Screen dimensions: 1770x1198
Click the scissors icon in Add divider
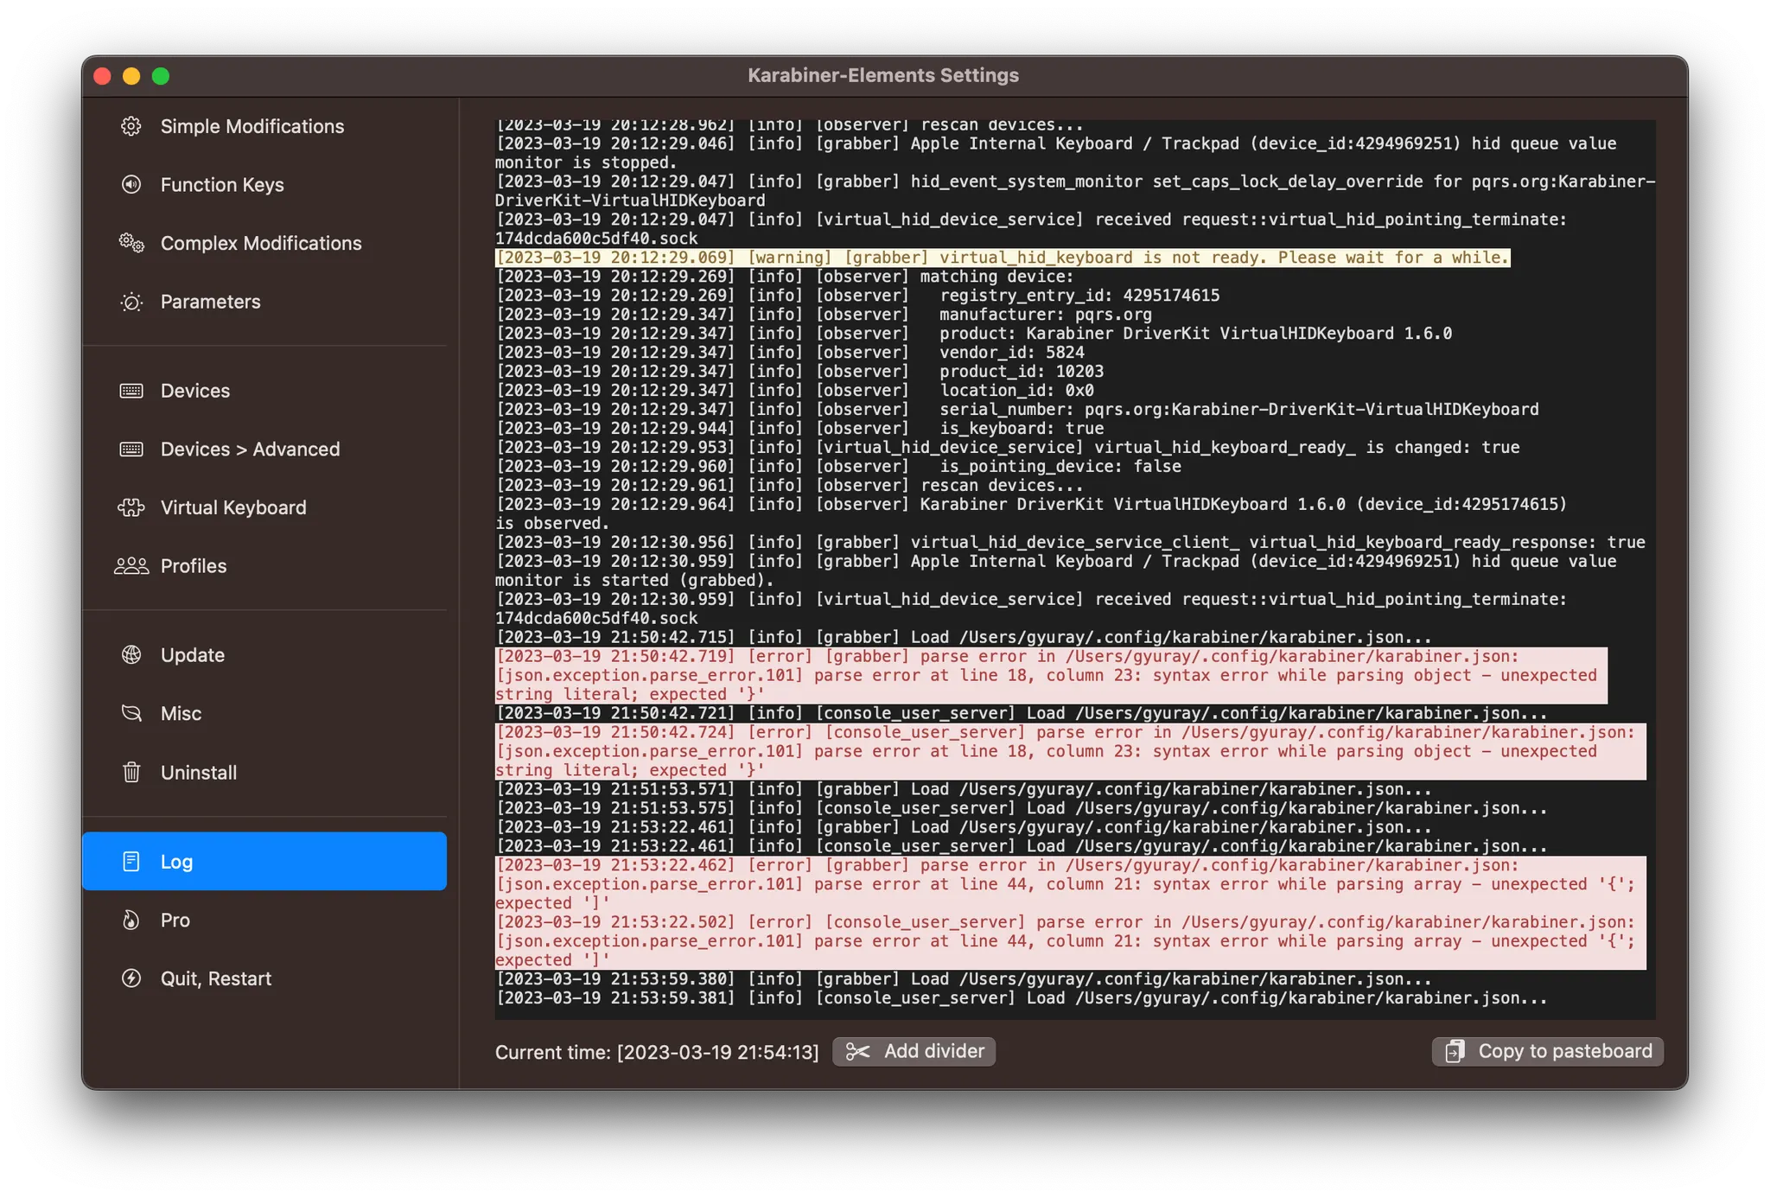(857, 1051)
